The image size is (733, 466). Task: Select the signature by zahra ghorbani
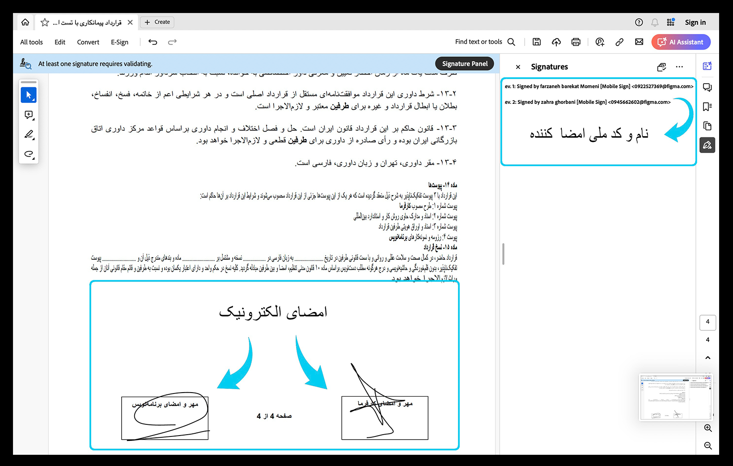tap(588, 102)
